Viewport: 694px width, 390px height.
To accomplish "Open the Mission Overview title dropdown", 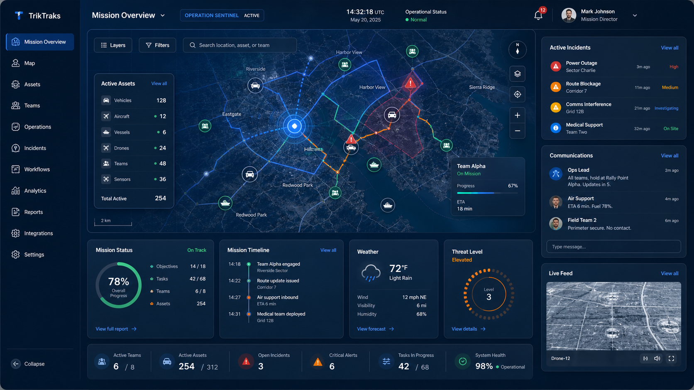I will tap(162, 15).
